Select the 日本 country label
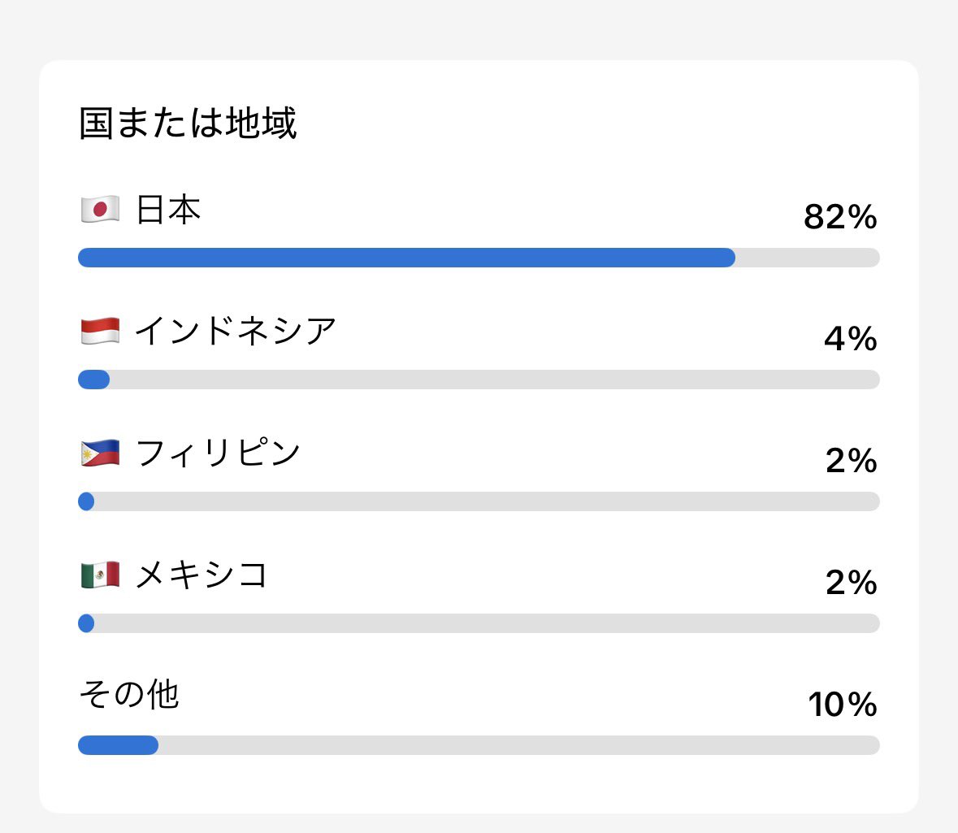 168,210
